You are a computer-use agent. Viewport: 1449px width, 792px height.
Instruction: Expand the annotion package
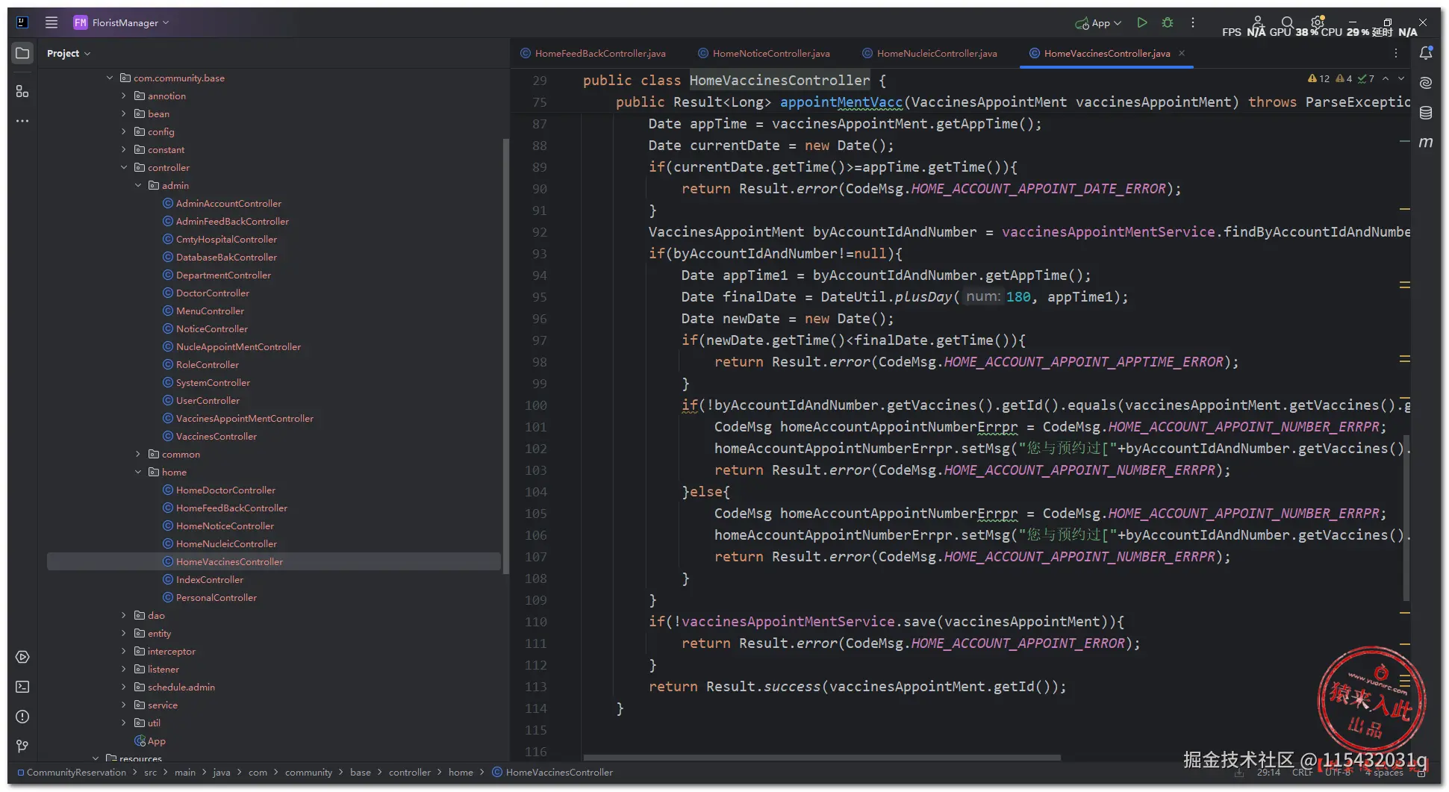tap(124, 96)
